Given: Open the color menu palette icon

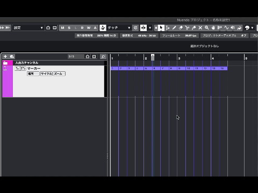Looking at the screenshot, I should pos(247,28).
